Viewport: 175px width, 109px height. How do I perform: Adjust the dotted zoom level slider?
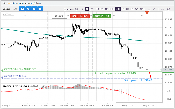click(71, 9)
